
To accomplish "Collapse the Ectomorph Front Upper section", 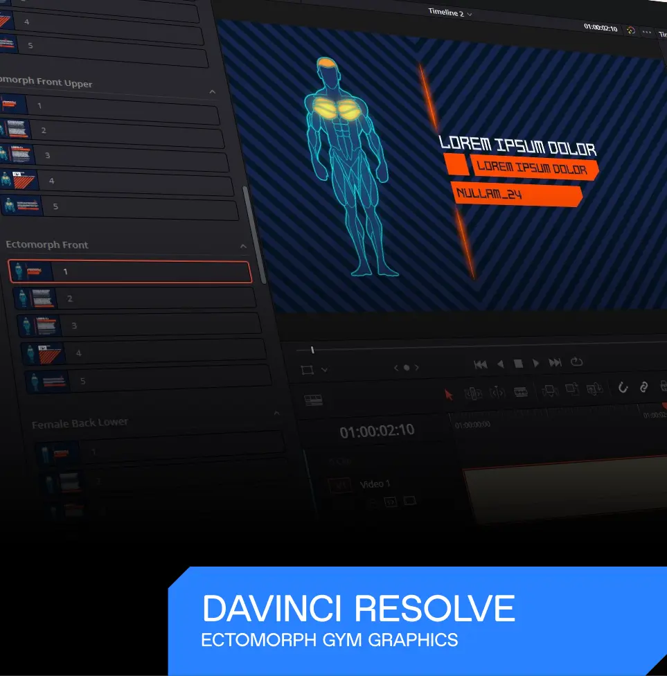I will (x=213, y=91).
